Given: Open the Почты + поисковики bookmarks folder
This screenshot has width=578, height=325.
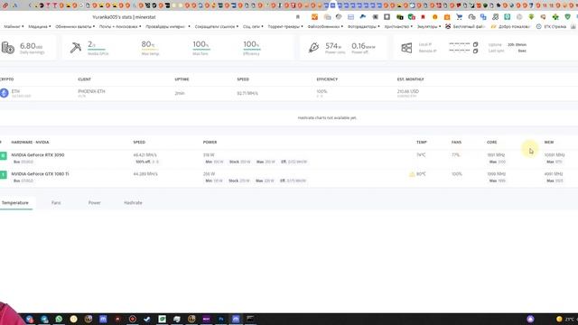Looking at the screenshot, I should coord(120,26).
